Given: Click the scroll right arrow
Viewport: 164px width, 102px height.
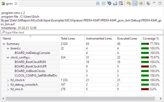Looking at the screenshot, I should point(161,99).
